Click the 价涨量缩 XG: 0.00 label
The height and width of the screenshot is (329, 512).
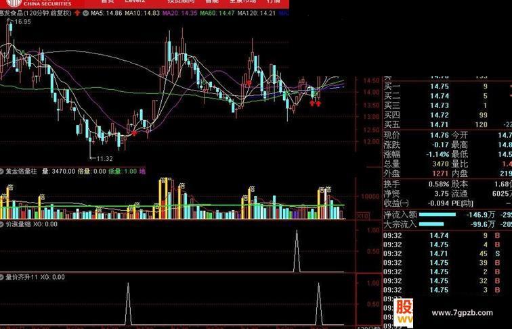point(31,224)
